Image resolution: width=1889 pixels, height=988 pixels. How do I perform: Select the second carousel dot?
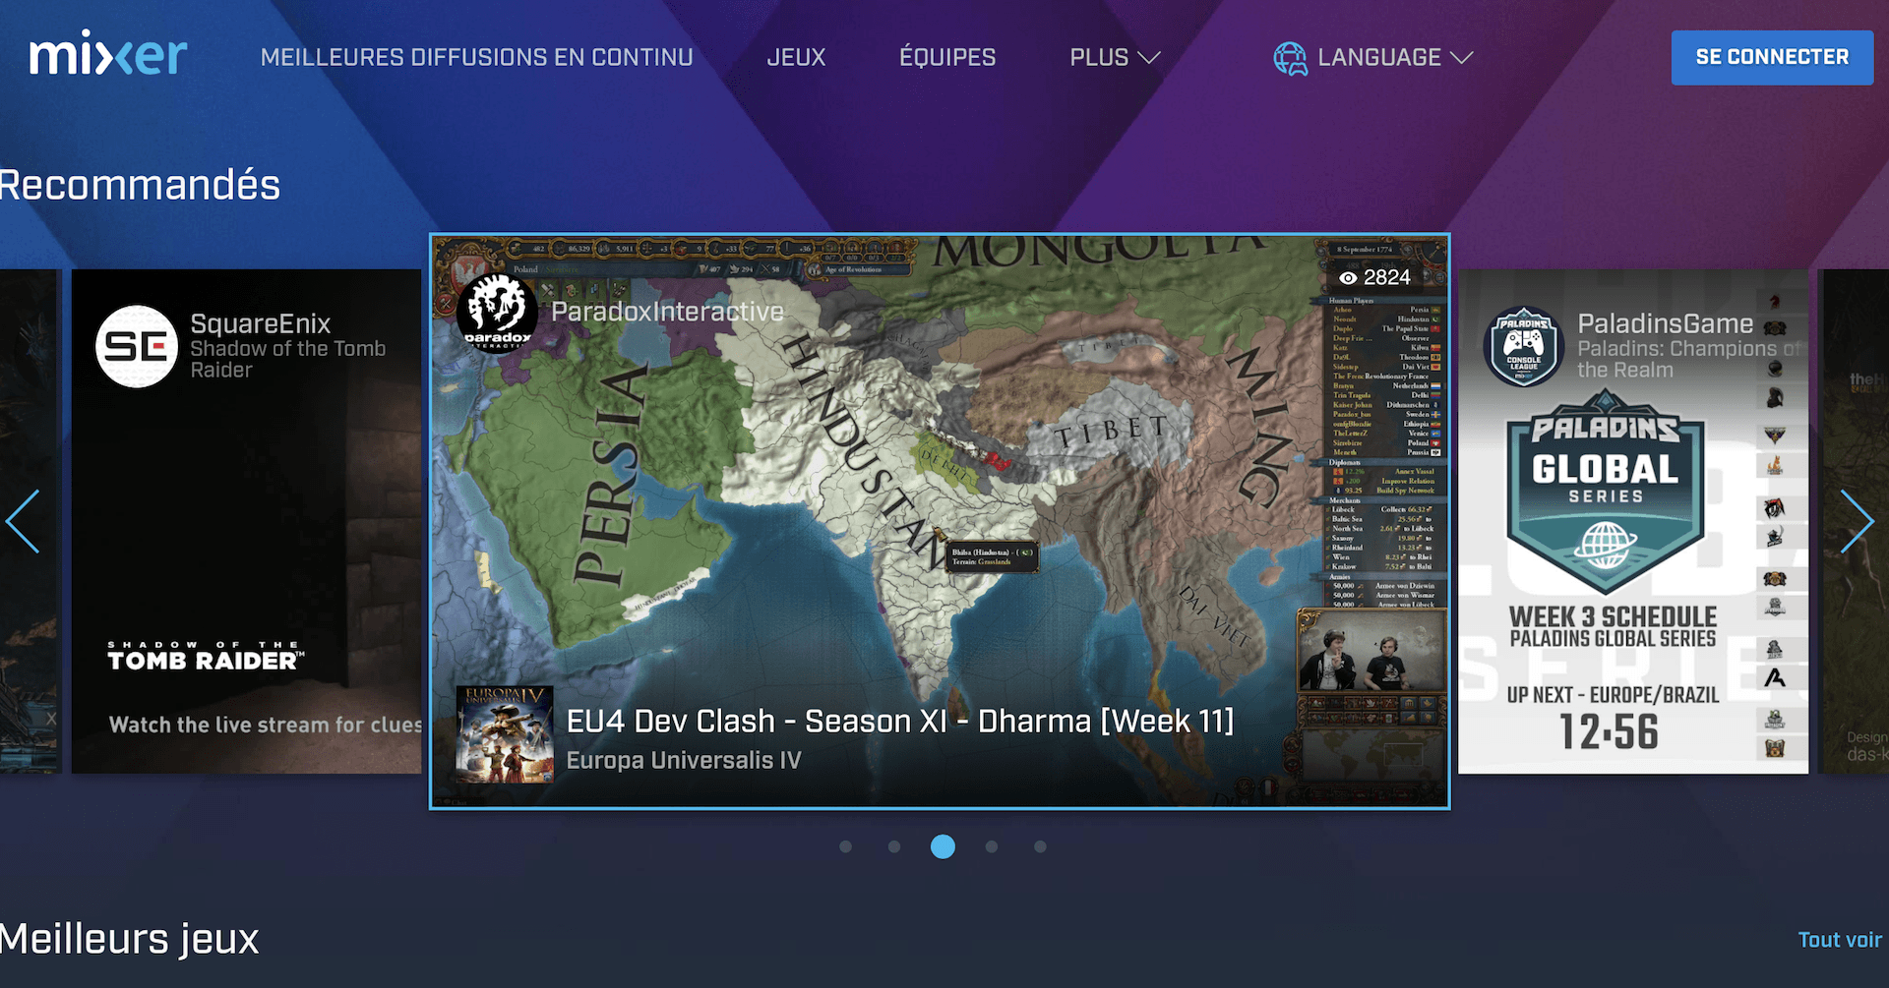pos(893,846)
